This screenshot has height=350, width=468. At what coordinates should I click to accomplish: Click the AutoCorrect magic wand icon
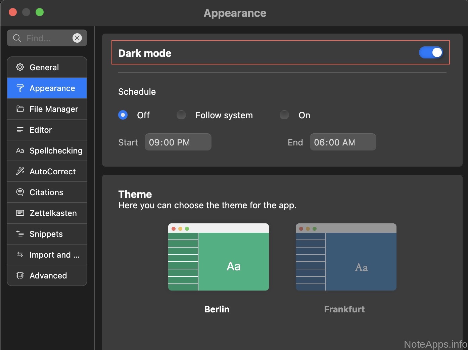coord(20,171)
